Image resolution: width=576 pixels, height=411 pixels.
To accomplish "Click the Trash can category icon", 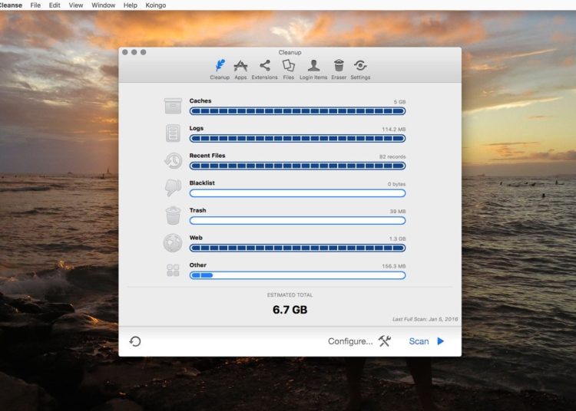I will click(x=173, y=215).
